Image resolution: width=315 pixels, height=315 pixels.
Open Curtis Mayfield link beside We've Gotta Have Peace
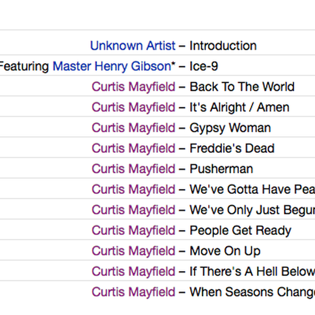pyautogui.click(x=134, y=189)
